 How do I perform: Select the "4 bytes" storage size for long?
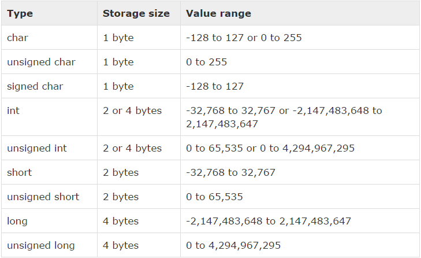coord(121,221)
